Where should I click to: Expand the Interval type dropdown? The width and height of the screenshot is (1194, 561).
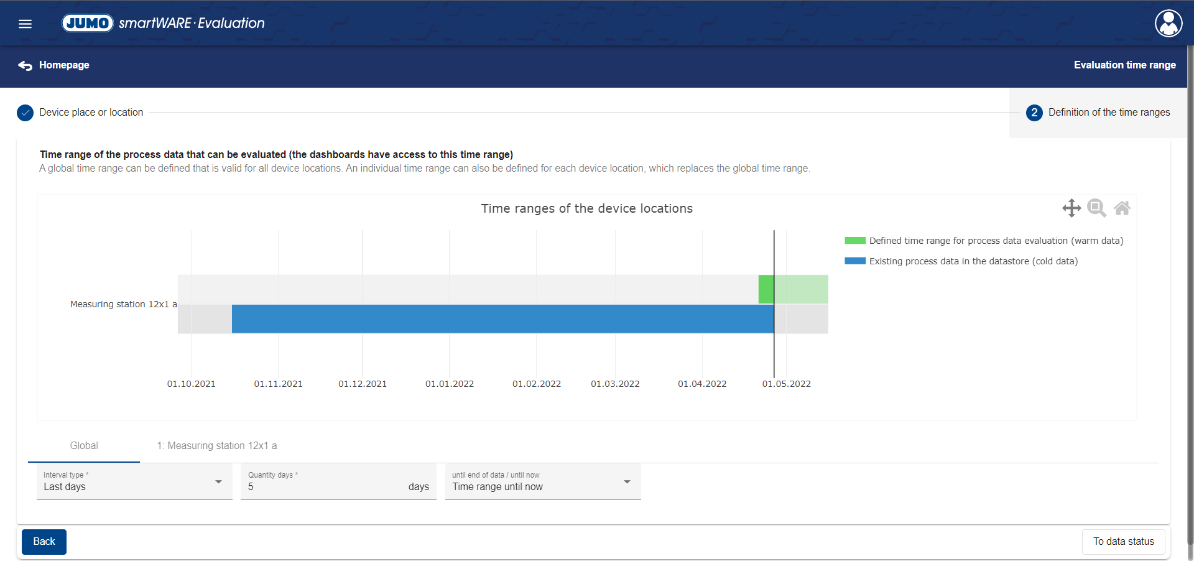(134, 482)
